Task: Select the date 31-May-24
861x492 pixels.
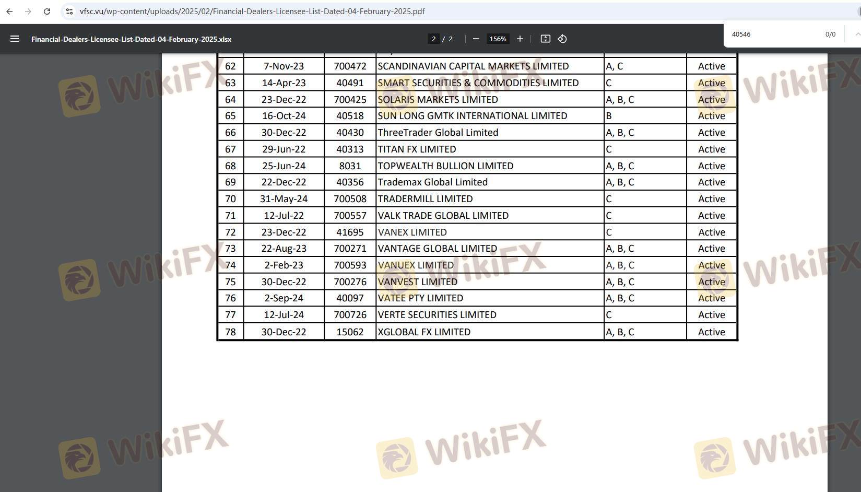Action: (x=284, y=199)
